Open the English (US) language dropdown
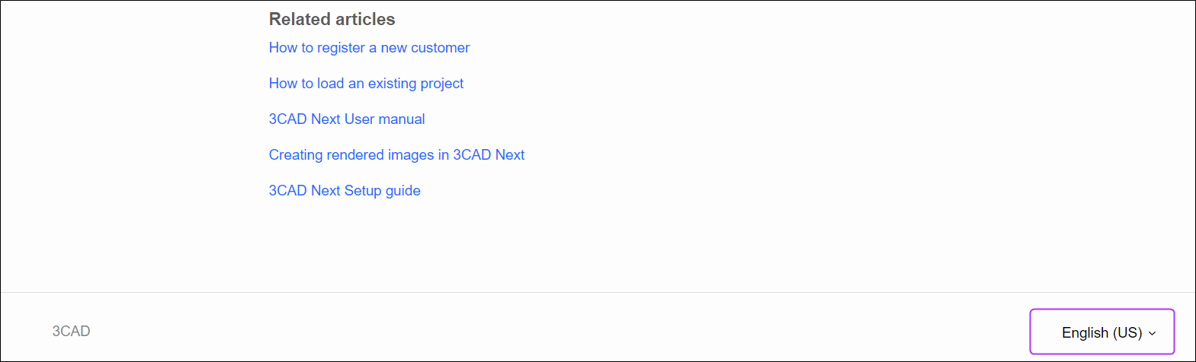1196x362 pixels. pos(1101,332)
